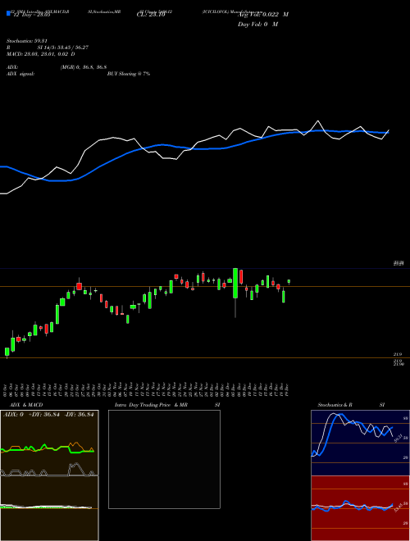Click the last green candlestick on the price chart

[x=289, y=282]
